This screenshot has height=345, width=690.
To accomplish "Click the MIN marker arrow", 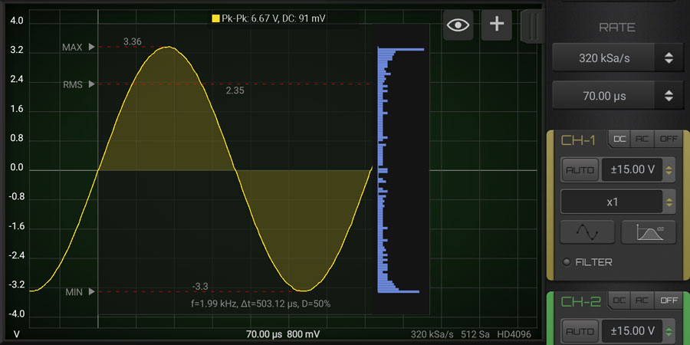I will [92, 292].
